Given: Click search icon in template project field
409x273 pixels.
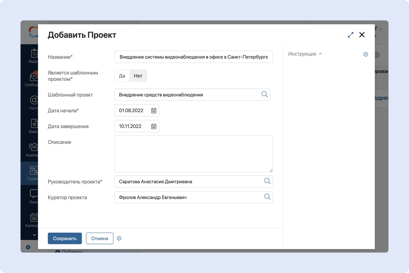Looking at the screenshot, I should point(265,94).
